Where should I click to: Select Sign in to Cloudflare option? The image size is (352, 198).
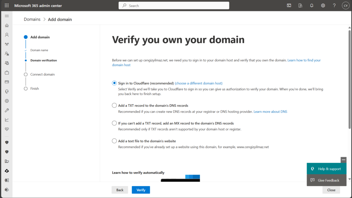[114, 83]
